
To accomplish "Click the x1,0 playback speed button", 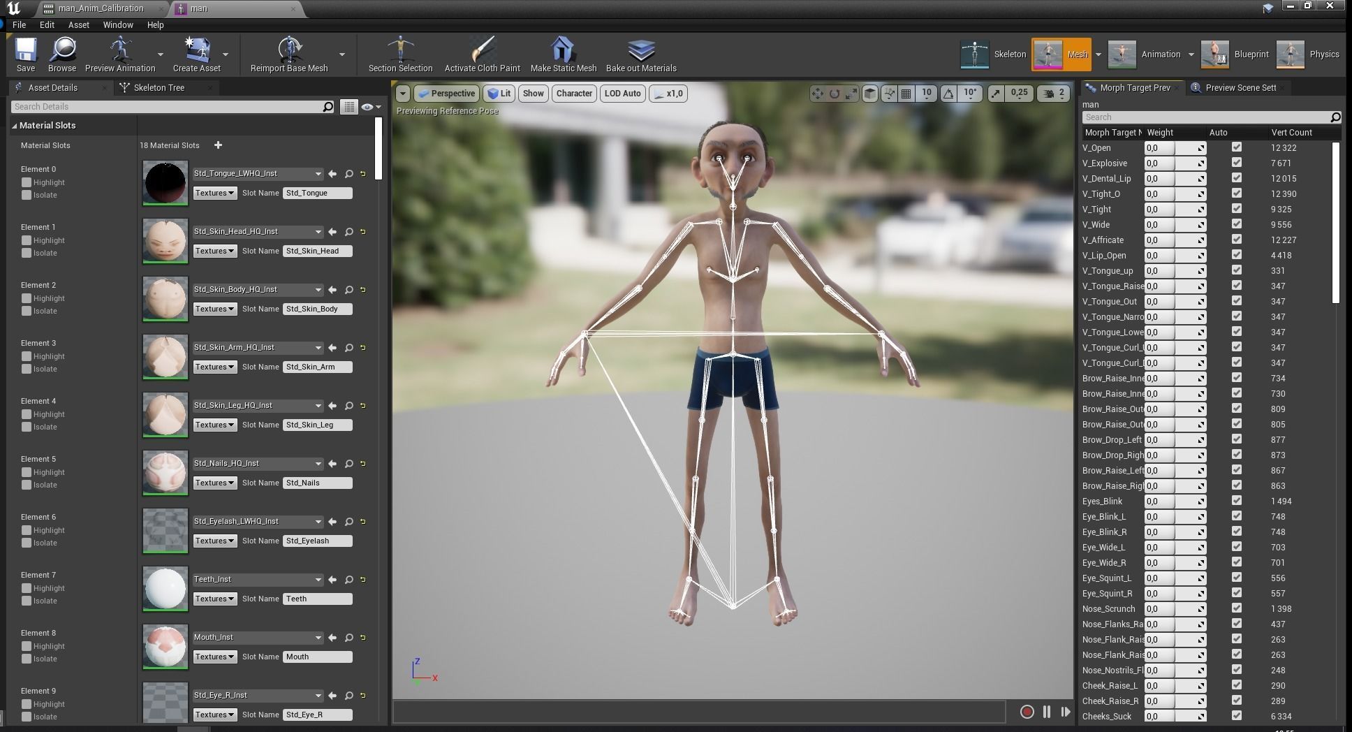I will [x=668, y=94].
